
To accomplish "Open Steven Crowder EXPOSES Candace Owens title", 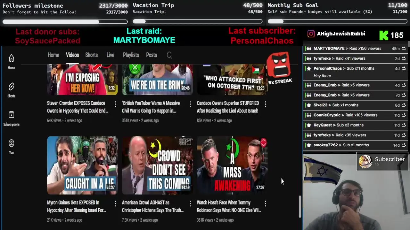I will [78, 107].
